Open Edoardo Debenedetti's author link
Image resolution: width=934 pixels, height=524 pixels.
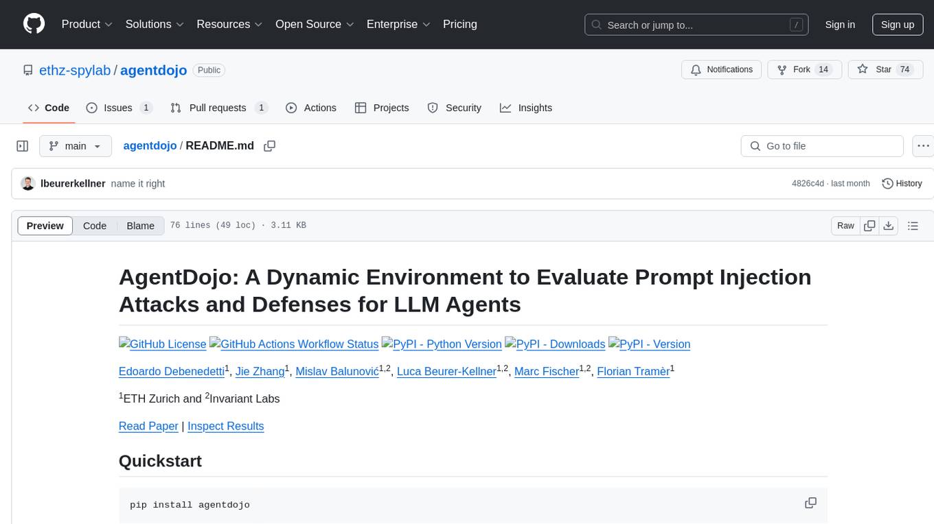point(172,371)
